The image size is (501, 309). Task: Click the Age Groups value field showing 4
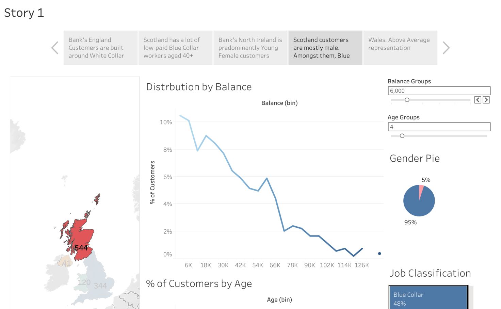click(x=439, y=127)
